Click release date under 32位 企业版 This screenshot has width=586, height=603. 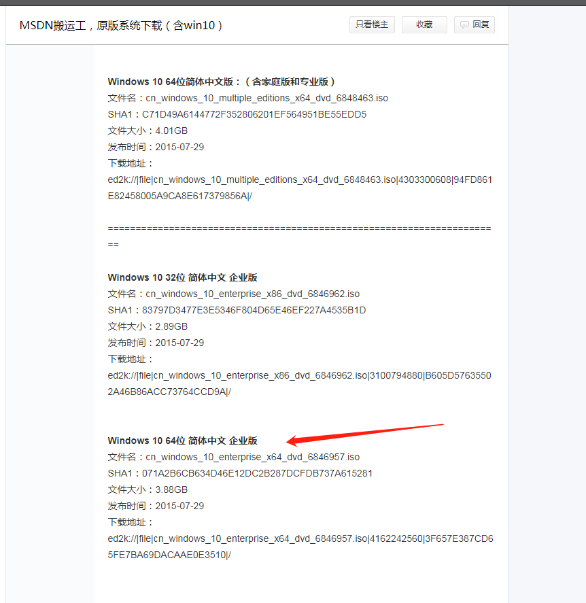click(x=156, y=343)
